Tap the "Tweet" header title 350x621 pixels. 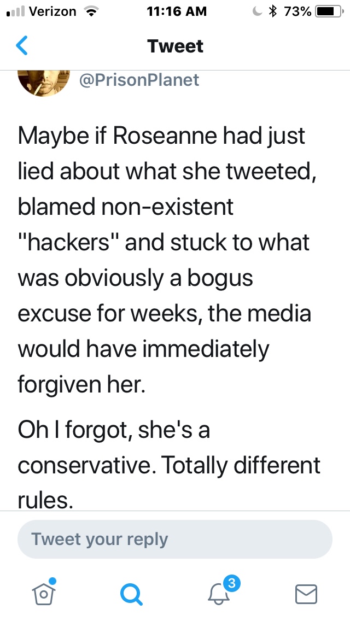coord(175,46)
